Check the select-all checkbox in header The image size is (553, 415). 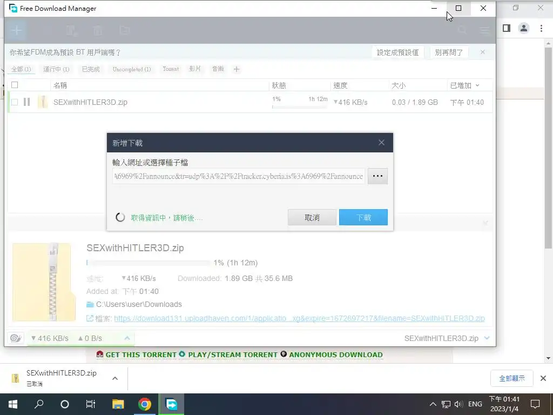pos(15,85)
